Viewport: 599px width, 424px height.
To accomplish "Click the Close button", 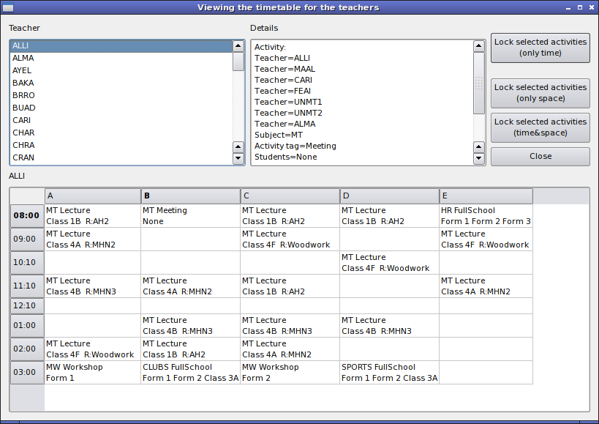I will pos(540,157).
